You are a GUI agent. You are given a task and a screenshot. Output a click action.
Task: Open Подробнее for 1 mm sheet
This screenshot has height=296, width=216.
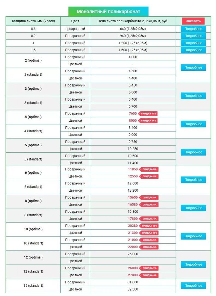[193, 43]
